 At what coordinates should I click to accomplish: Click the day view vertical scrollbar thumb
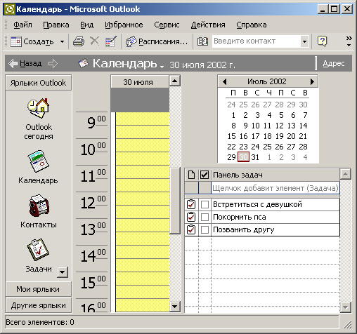tap(174, 201)
